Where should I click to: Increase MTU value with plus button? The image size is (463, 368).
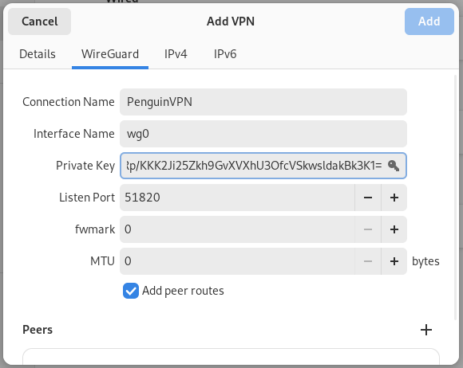click(x=394, y=261)
